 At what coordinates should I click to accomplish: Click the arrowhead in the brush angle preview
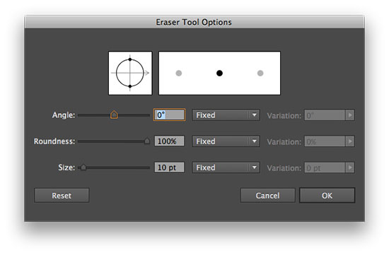(x=147, y=73)
